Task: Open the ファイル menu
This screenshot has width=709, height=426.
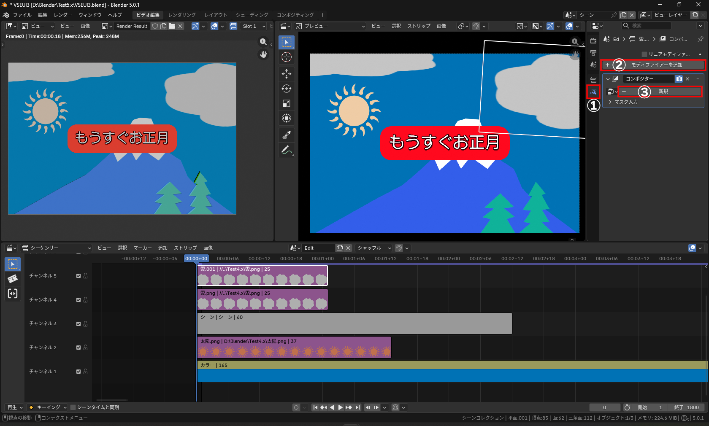Action: point(22,15)
